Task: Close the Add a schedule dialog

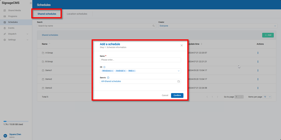Action: click(x=181, y=45)
